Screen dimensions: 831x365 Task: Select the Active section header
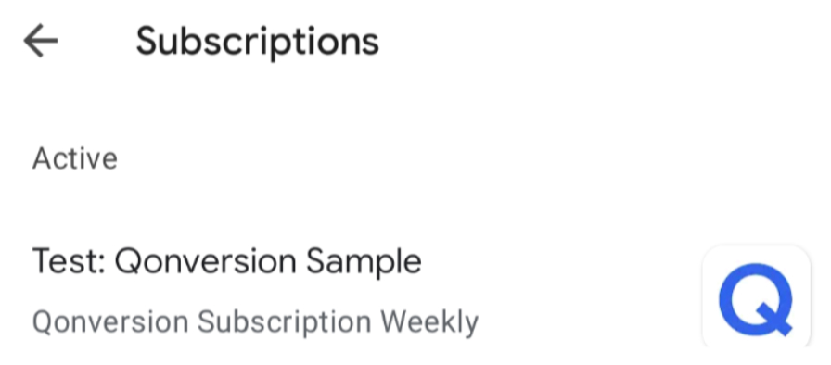75,158
